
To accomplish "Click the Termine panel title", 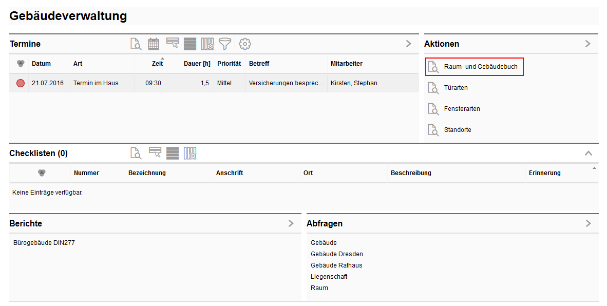I will point(25,44).
